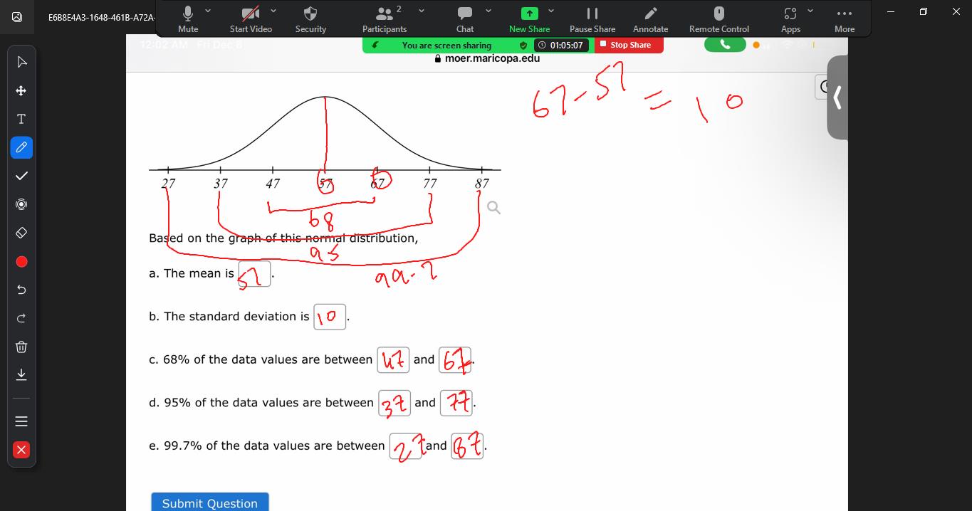The width and height of the screenshot is (972, 511).
Task: Choose the Text annotation tool
Action: [21, 119]
